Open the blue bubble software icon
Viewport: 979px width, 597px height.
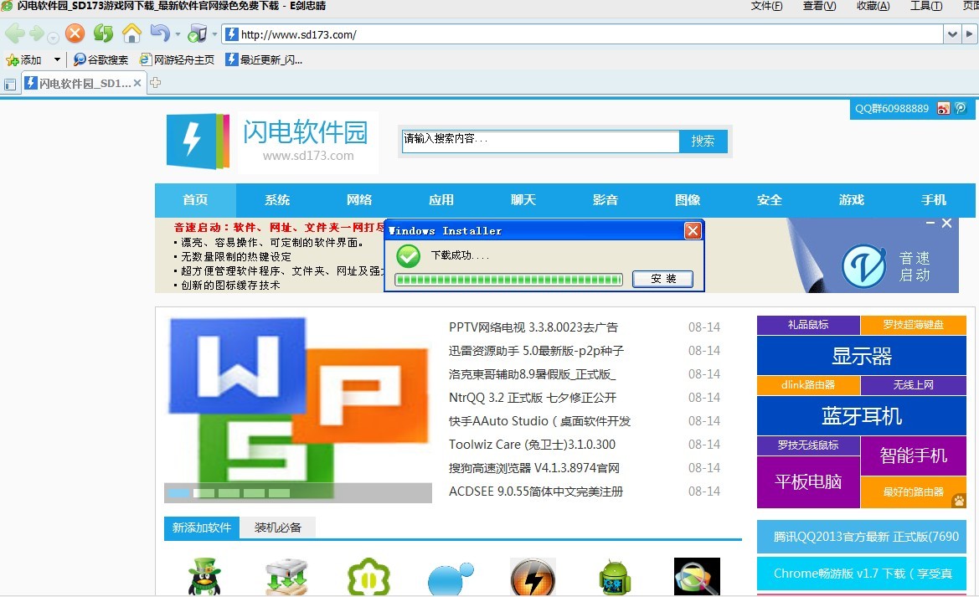(x=451, y=578)
